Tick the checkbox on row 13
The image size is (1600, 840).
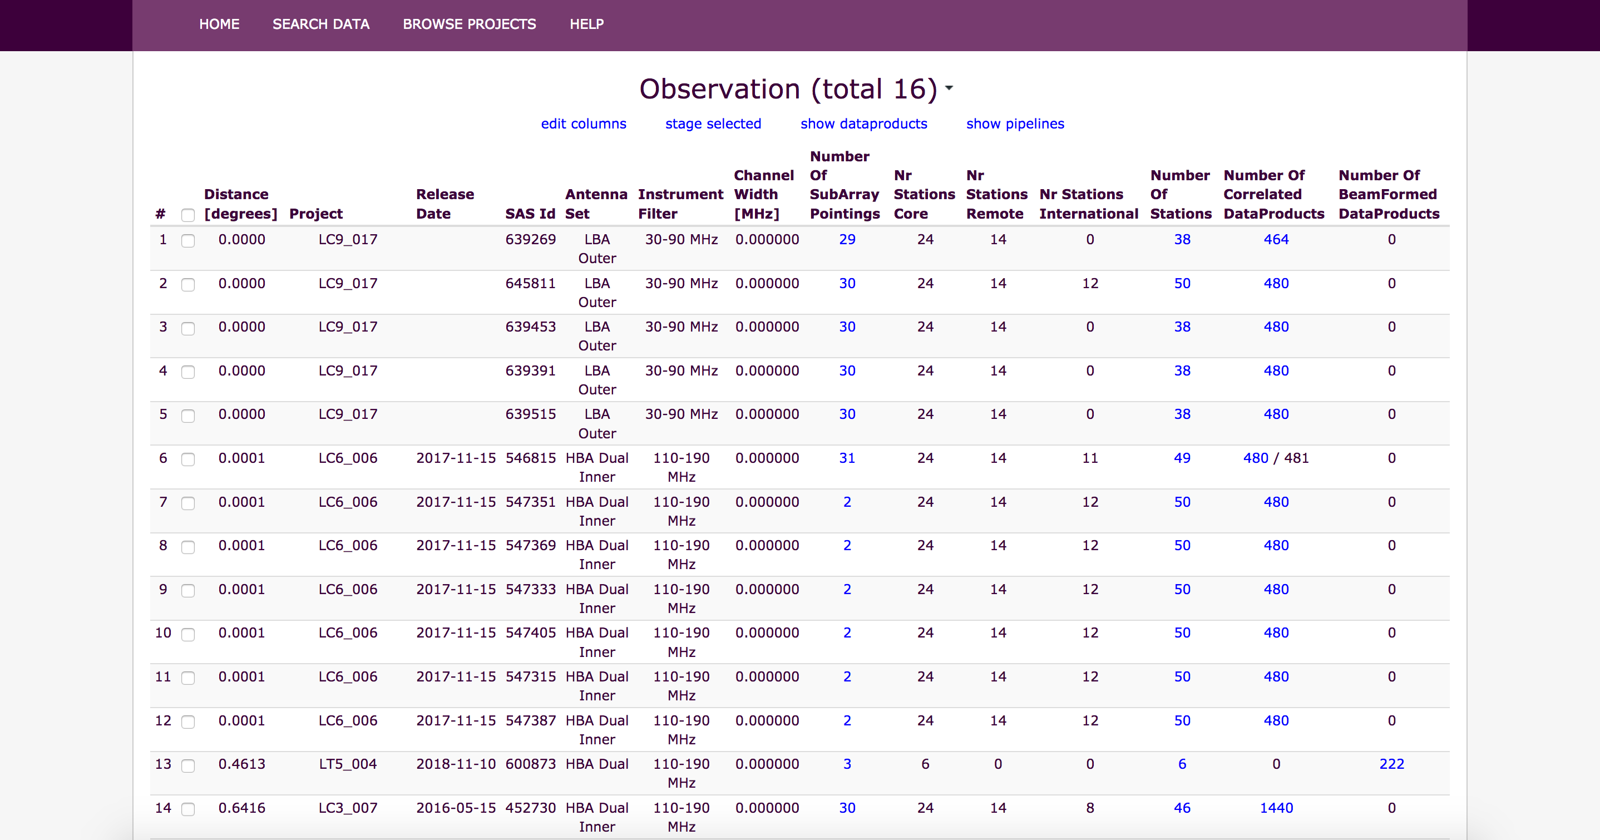[187, 765]
